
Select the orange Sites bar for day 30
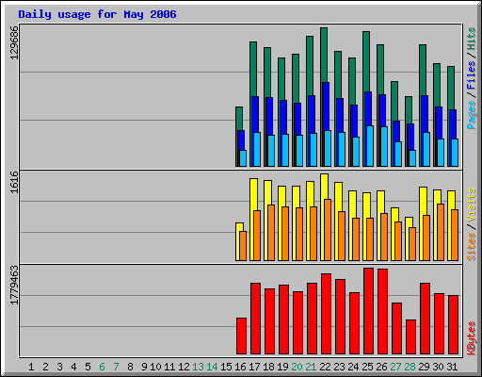441,232
